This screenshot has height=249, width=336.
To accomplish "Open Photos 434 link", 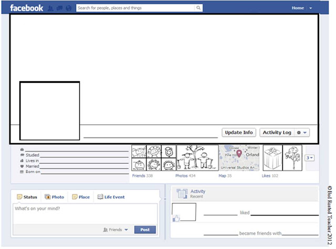I will [185, 176].
